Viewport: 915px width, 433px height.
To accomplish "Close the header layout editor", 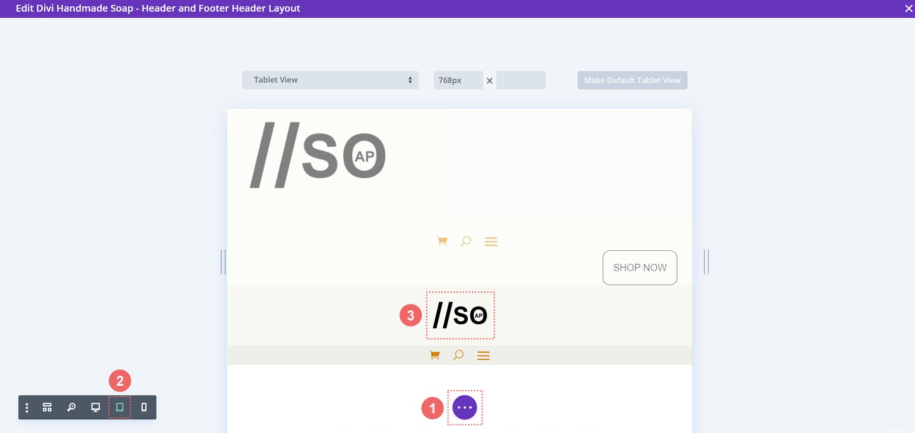I will pos(908,9).
